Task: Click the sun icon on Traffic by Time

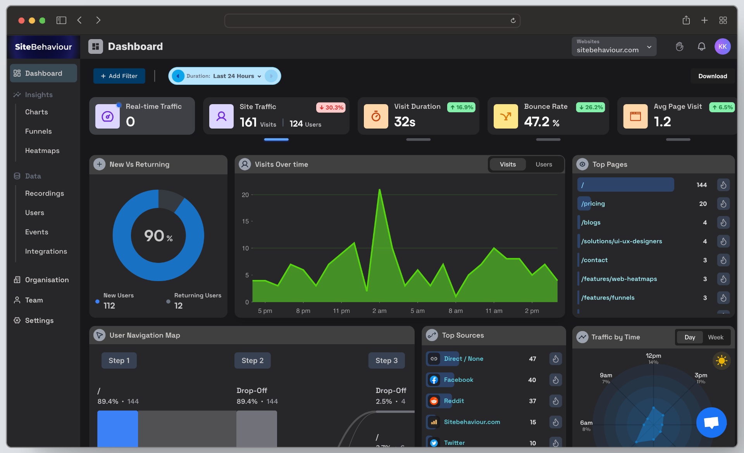Action: point(722,361)
